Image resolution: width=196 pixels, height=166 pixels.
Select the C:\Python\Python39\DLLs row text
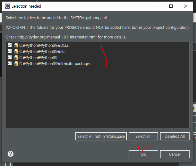point(44,46)
